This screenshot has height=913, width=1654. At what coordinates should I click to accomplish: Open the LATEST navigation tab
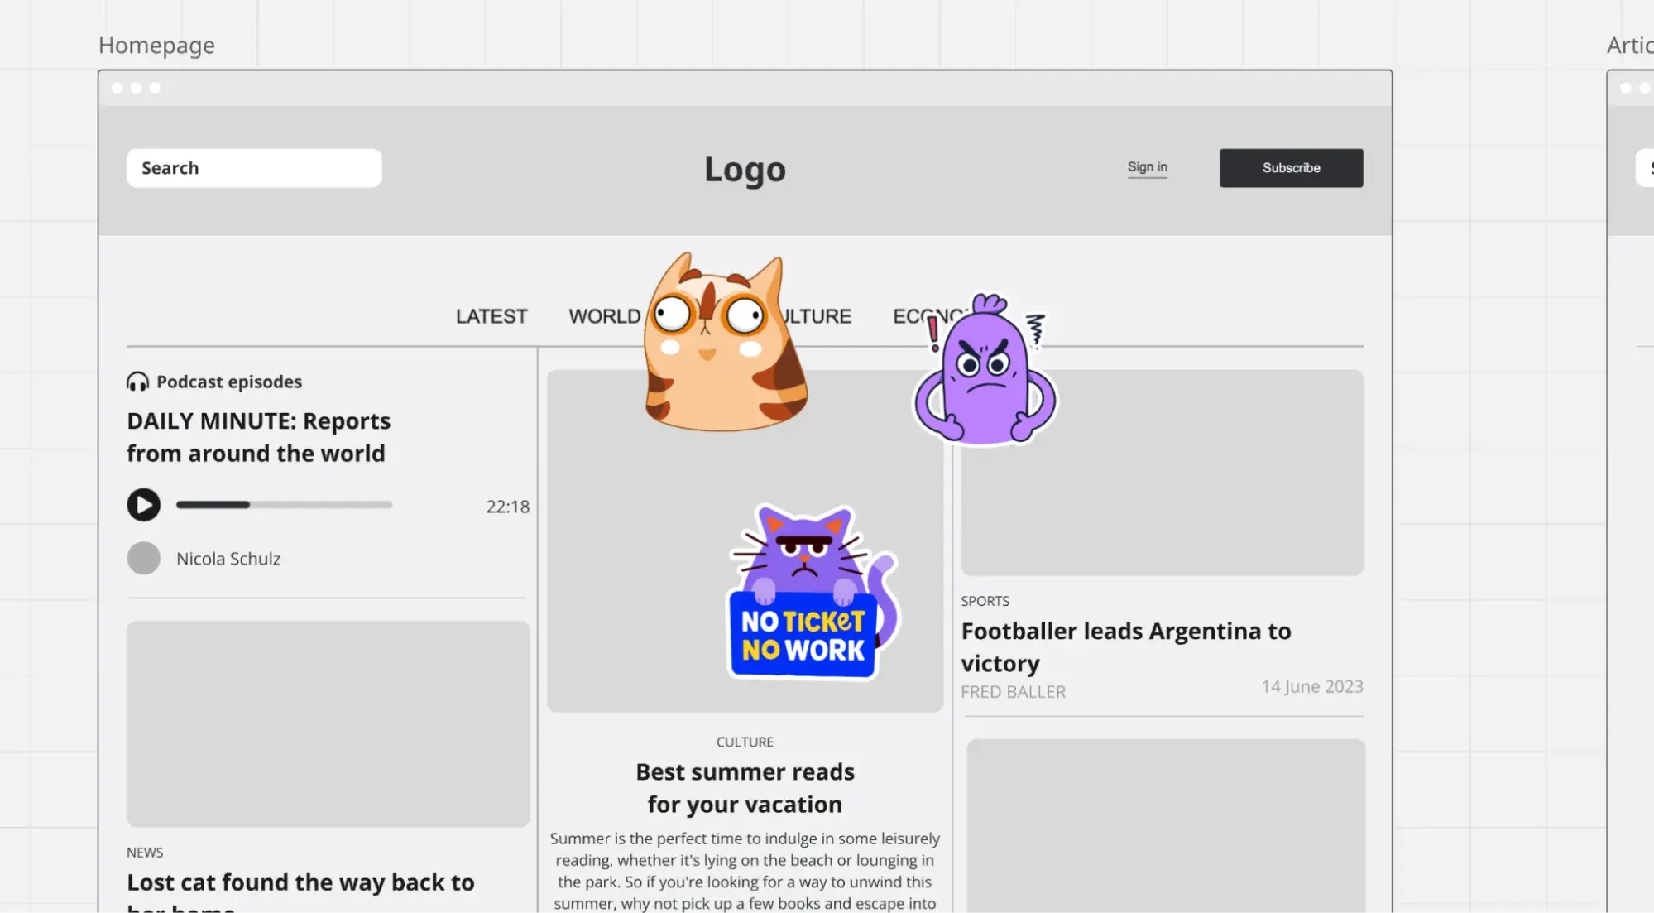pyautogui.click(x=491, y=316)
